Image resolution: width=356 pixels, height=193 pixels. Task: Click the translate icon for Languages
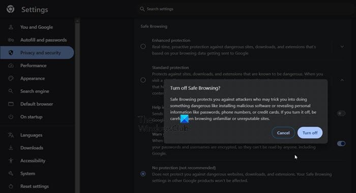point(11,135)
